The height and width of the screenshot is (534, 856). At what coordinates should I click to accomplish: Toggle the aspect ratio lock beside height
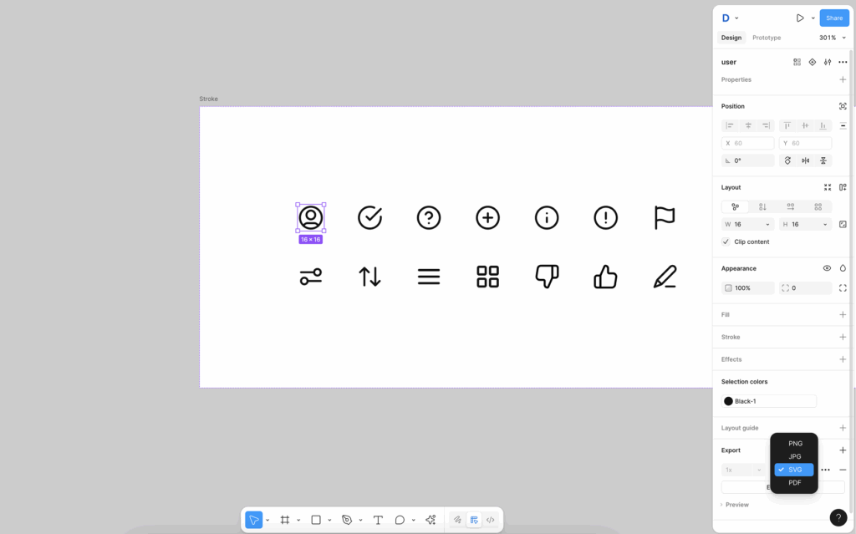click(843, 225)
